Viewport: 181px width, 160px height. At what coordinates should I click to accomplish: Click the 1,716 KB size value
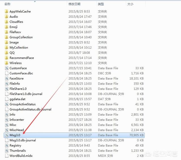[x=137, y=73]
